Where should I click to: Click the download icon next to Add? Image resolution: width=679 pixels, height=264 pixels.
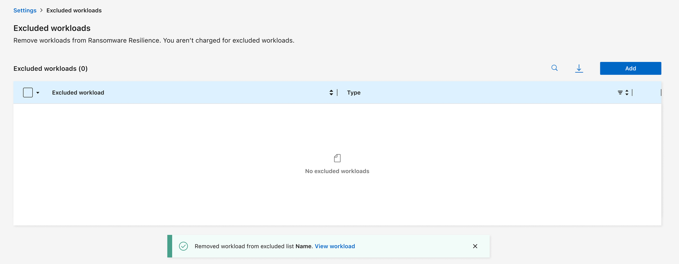(x=579, y=68)
